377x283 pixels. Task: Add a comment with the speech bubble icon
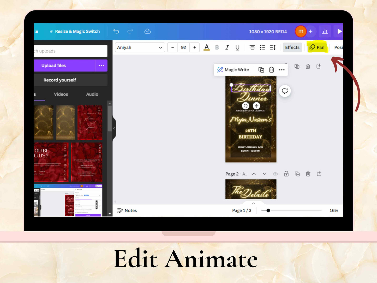285,91
